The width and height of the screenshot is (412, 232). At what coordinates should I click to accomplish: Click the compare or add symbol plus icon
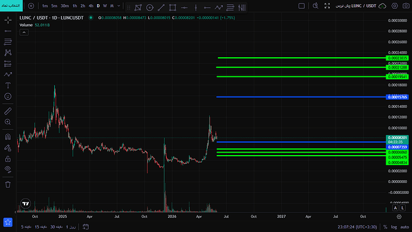coord(31,6)
